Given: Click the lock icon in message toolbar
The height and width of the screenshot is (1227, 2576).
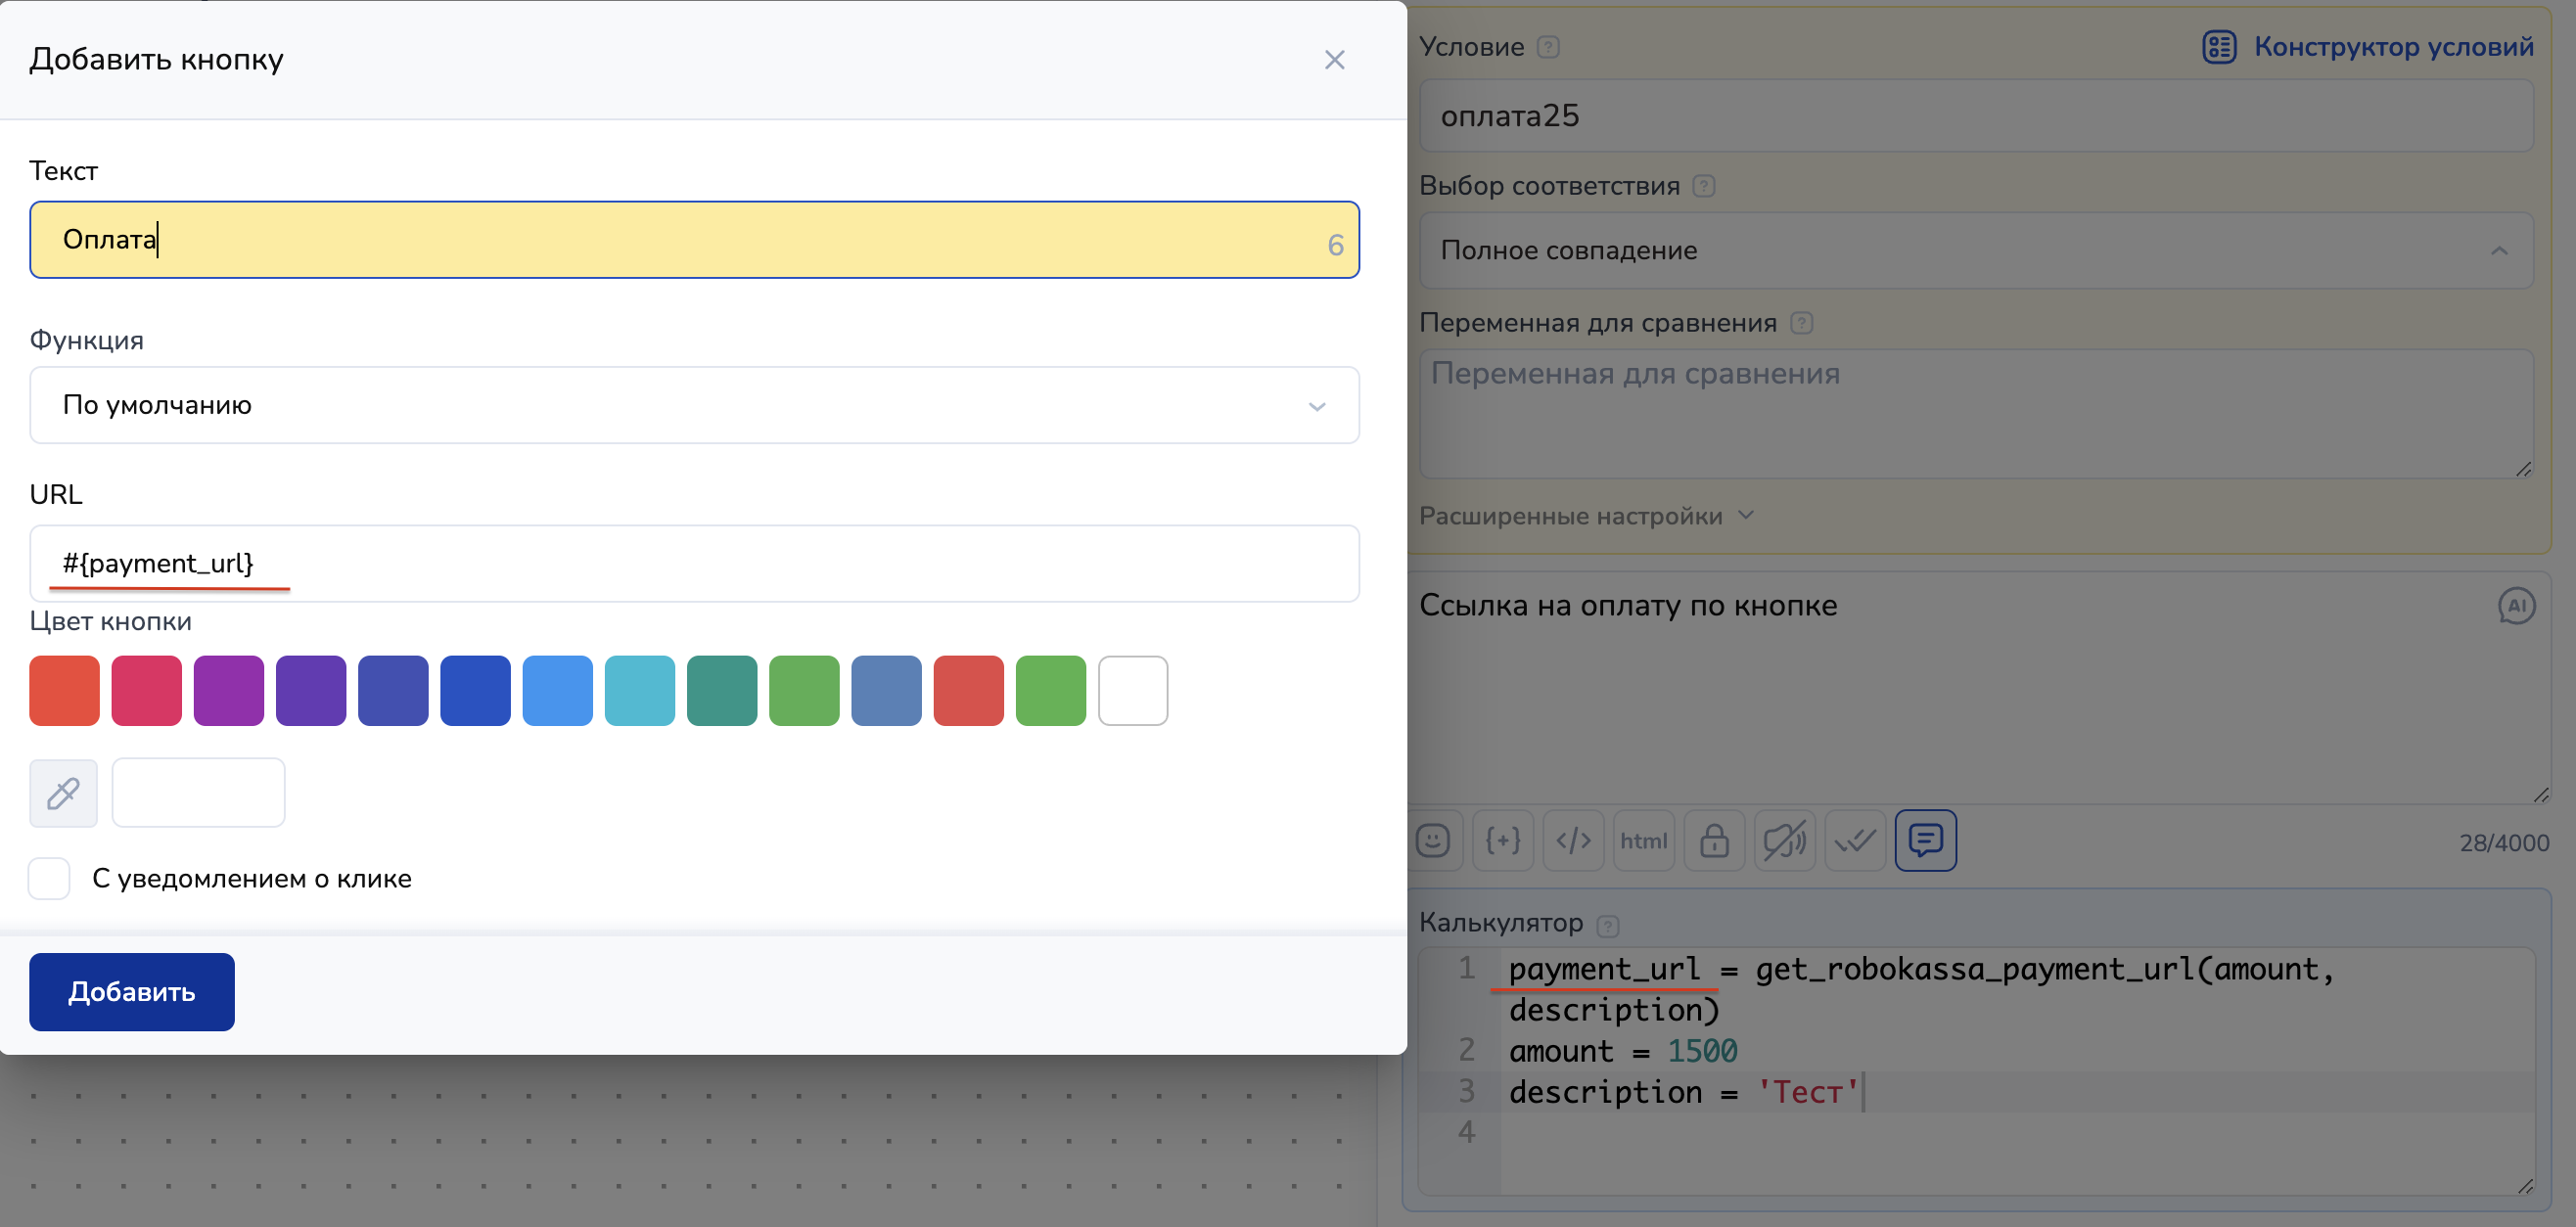Looking at the screenshot, I should coord(1714,840).
